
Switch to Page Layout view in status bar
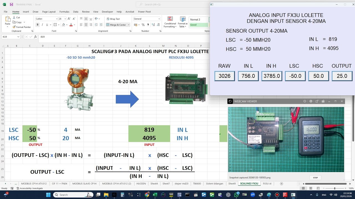click(310, 188)
